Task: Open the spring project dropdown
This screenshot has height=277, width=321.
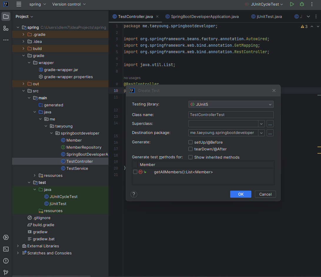Action: [37, 4]
